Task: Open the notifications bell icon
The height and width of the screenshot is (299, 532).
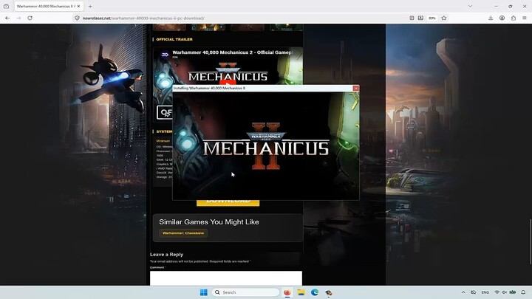Action: pos(523,292)
